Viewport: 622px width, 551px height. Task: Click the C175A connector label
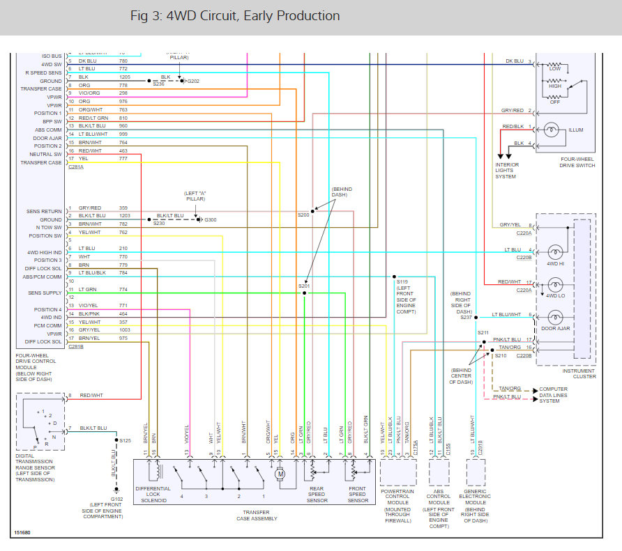tap(416, 447)
